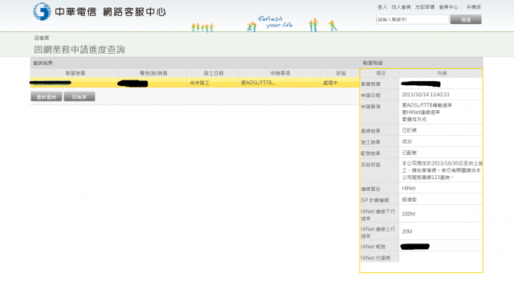Click the 搜尋 search button

pos(466,20)
